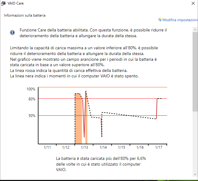Viewport: 198px width, 181px height.
Task: Click the Informazioni sulla batteria heading
Action: pyautogui.click(x=25, y=15)
